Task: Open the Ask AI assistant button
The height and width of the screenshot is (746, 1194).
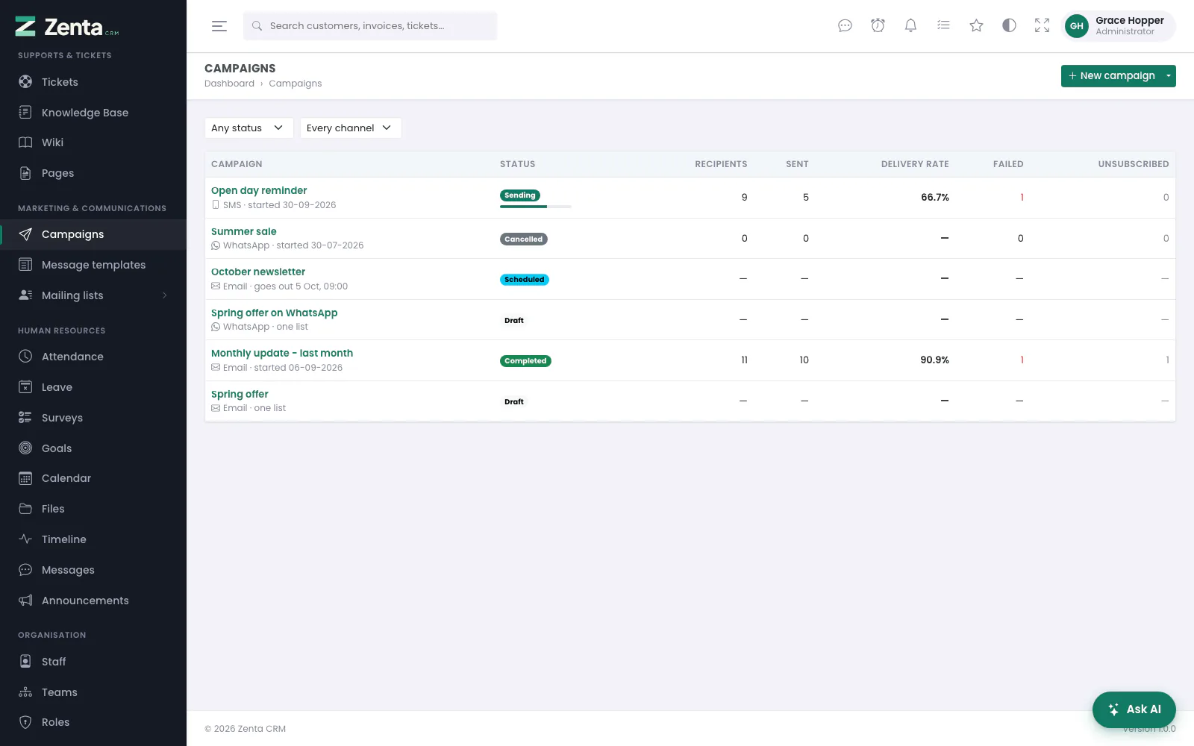Action: (x=1134, y=709)
